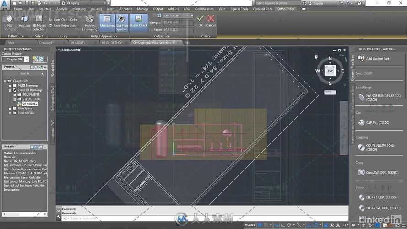Image resolution: width=407 pixels, height=229 pixels.
Task: Open the AutoCAD application menu button
Action: (5, 5)
